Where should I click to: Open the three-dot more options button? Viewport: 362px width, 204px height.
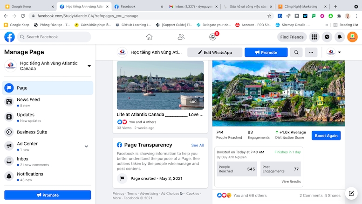311,52
